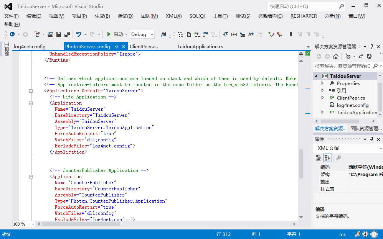Open the 调试(D) menu

125,16
